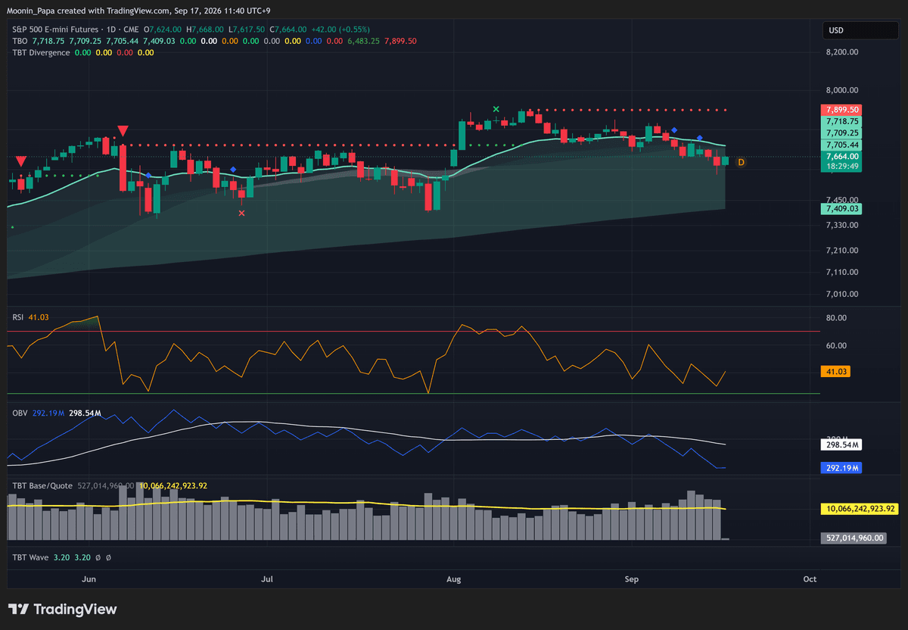This screenshot has width=908, height=630.
Task: Click the 8,000.00 price scale value
Action: pos(841,90)
